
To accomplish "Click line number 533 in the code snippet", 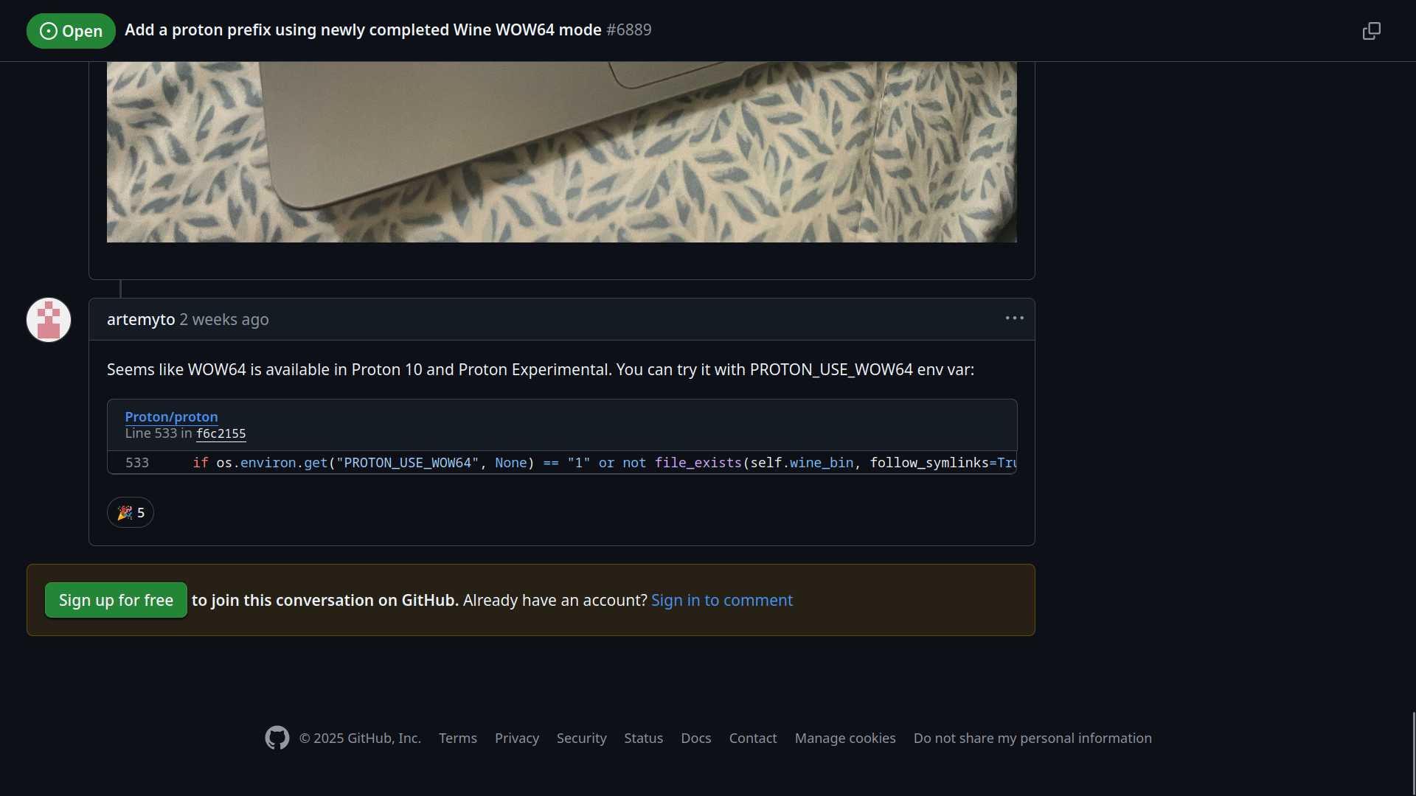I will pos(137,463).
